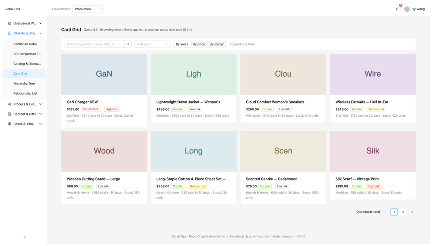Open Catalog & Discov... sidebar item

coord(24,64)
